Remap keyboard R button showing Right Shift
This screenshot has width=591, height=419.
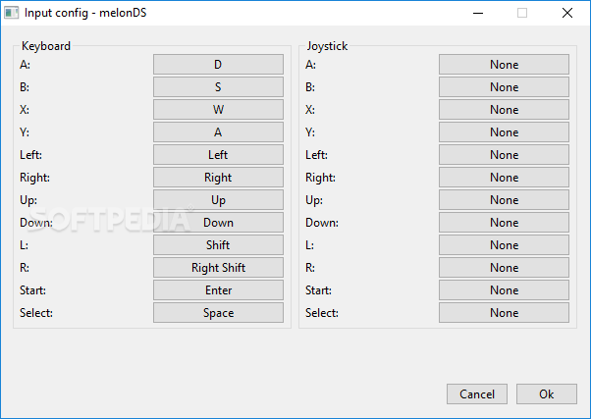(x=218, y=268)
